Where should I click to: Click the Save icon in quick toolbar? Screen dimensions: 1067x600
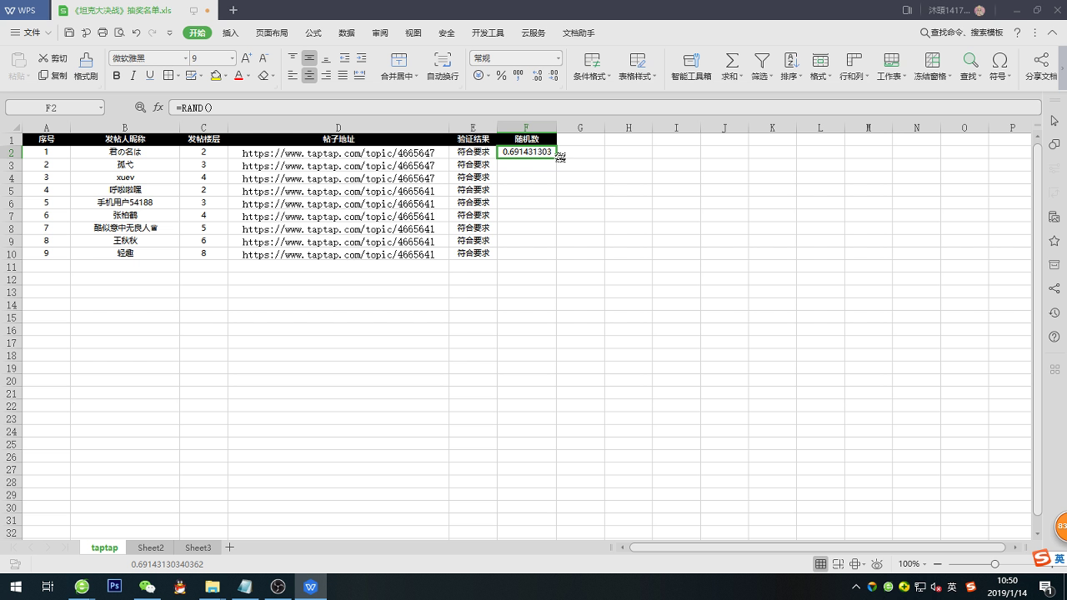(69, 32)
